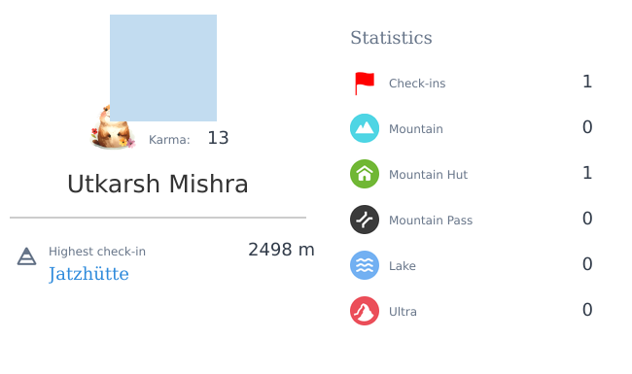Select the blue Lake waves icon
The width and height of the screenshot is (632, 374).
365,265
